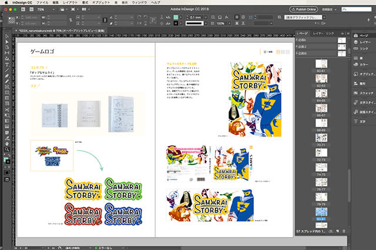376x250 pixels.
Task: Switch to the レイヤー panel tab
Action: (317, 33)
